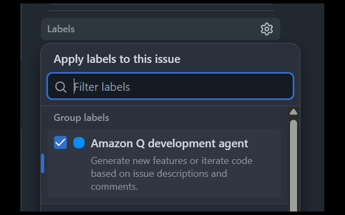Select the Amazon Q development agent label name
345x215 pixels.
[x=169, y=144]
